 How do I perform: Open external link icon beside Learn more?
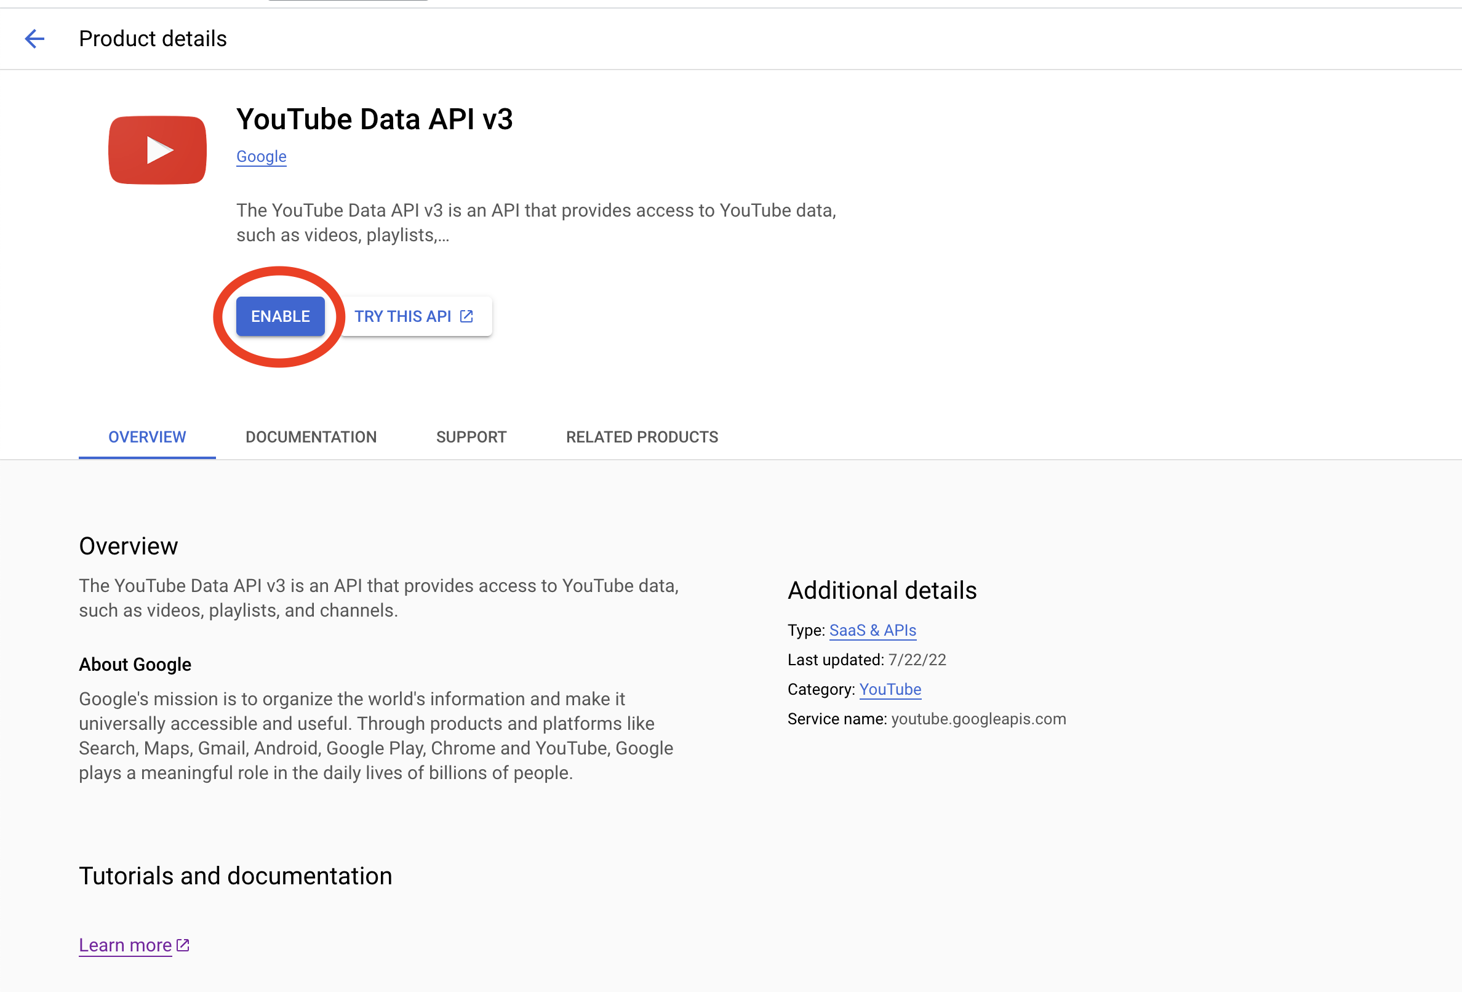tap(183, 945)
